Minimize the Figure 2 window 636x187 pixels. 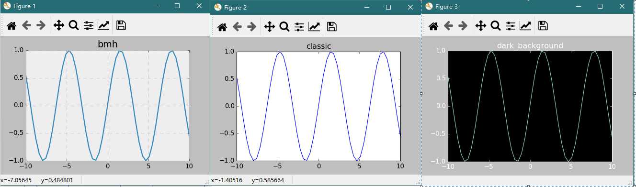(x=367, y=7)
